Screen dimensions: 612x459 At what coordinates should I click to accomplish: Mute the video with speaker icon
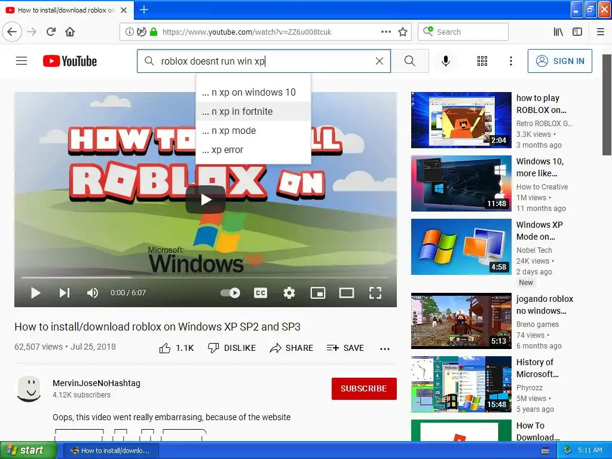[x=93, y=293]
